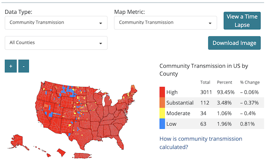Zoom in the map with plus button
This screenshot has height=163, width=267.
point(11,66)
